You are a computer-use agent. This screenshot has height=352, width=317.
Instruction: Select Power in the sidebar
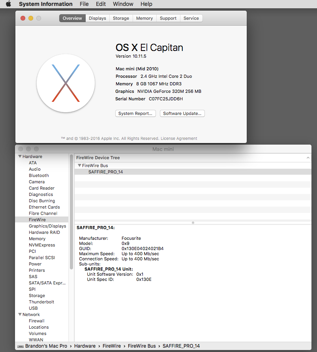35,264
